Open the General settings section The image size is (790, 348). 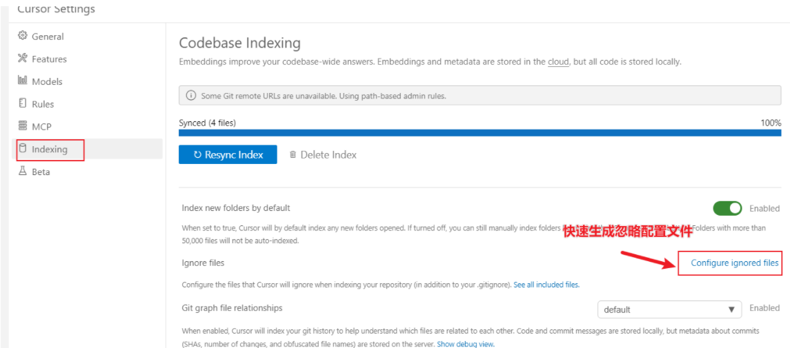click(48, 37)
